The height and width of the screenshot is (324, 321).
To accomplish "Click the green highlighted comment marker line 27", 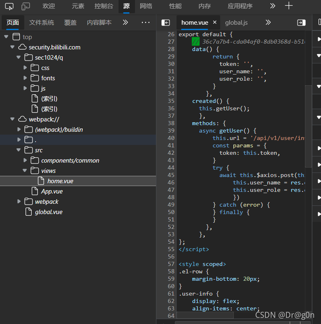I will [x=195, y=42].
